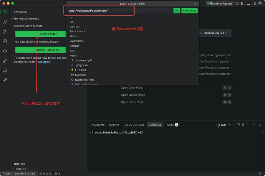Viewport: 265px width, 176px height.
Task: Click the Show Local button
Action: coord(189,10)
